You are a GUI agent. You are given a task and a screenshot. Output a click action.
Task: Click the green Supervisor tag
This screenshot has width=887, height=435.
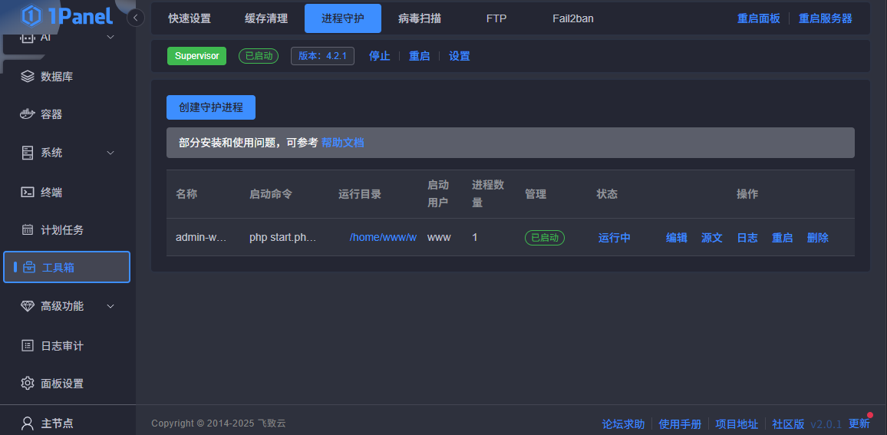pyautogui.click(x=197, y=56)
